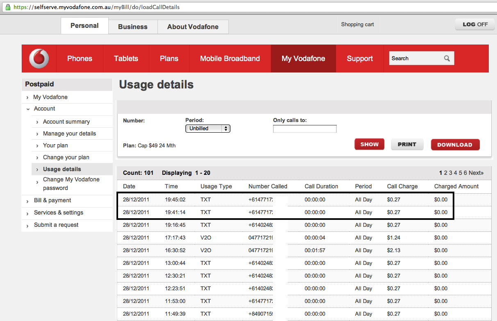Click the Number Called column header
This screenshot has width=497, height=321.
point(268,187)
